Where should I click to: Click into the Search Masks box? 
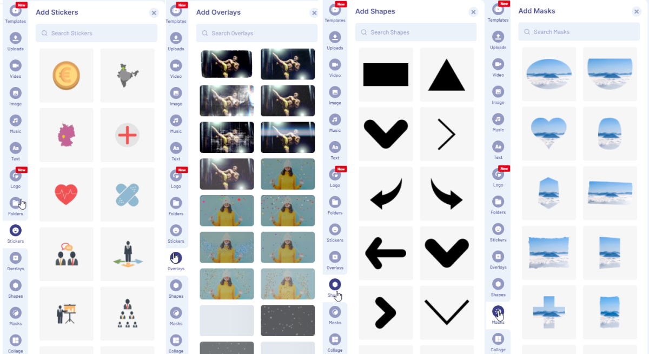[x=579, y=31]
